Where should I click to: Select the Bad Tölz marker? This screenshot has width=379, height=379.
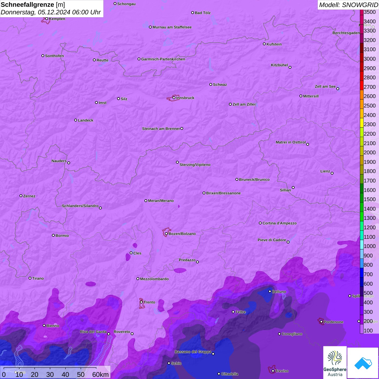click(192, 13)
